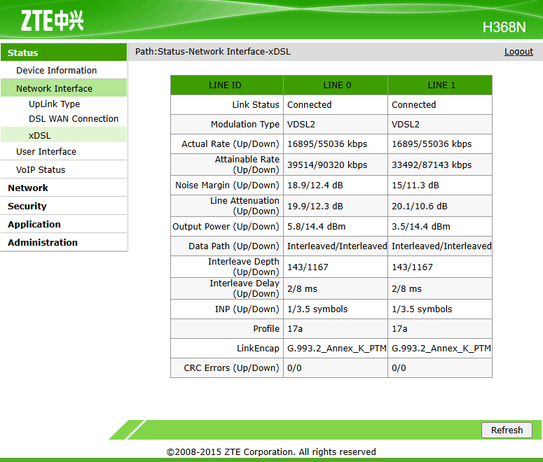Click the 33492/87143 kbps value
Image resolution: width=543 pixels, height=462 pixels.
tap(432, 164)
